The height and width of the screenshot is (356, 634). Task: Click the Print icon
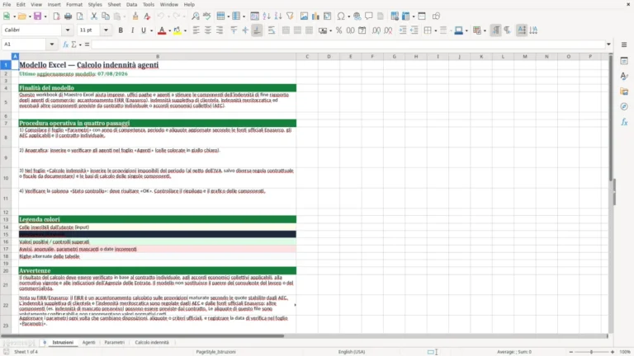(68, 16)
